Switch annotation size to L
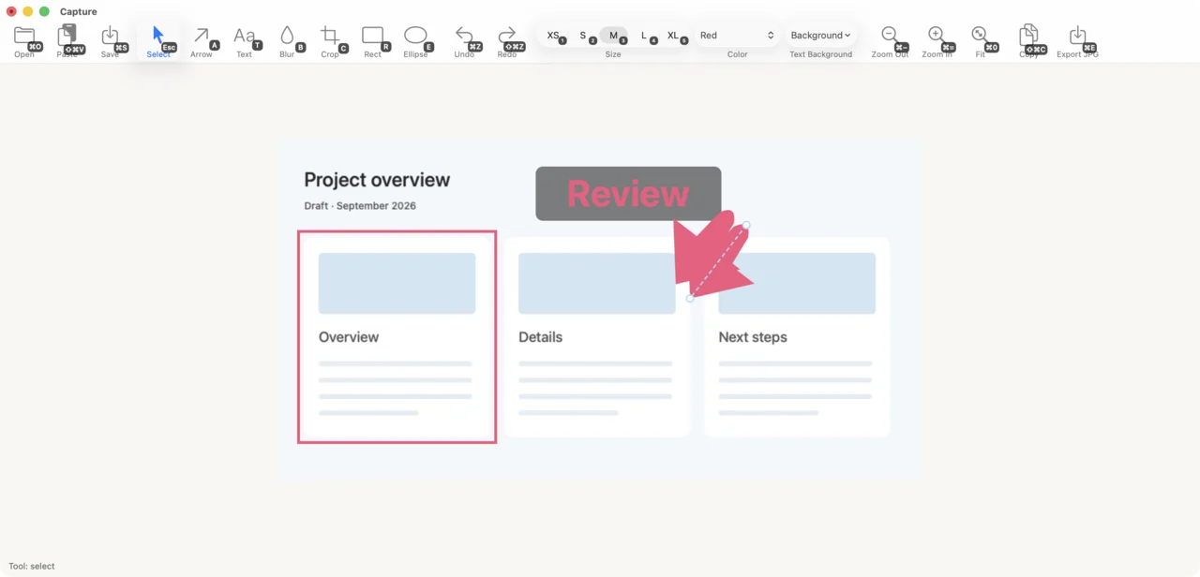The width and height of the screenshot is (1200, 577). [645, 36]
